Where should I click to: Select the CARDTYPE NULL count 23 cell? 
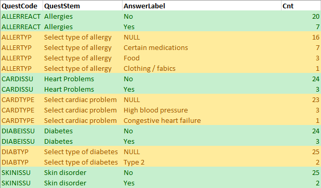tap(301, 100)
